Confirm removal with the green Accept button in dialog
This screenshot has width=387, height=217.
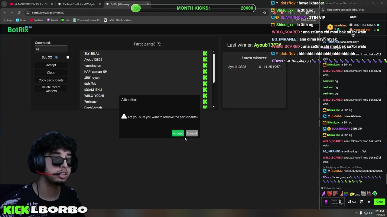pyautogui.click(x=178, y=133)
